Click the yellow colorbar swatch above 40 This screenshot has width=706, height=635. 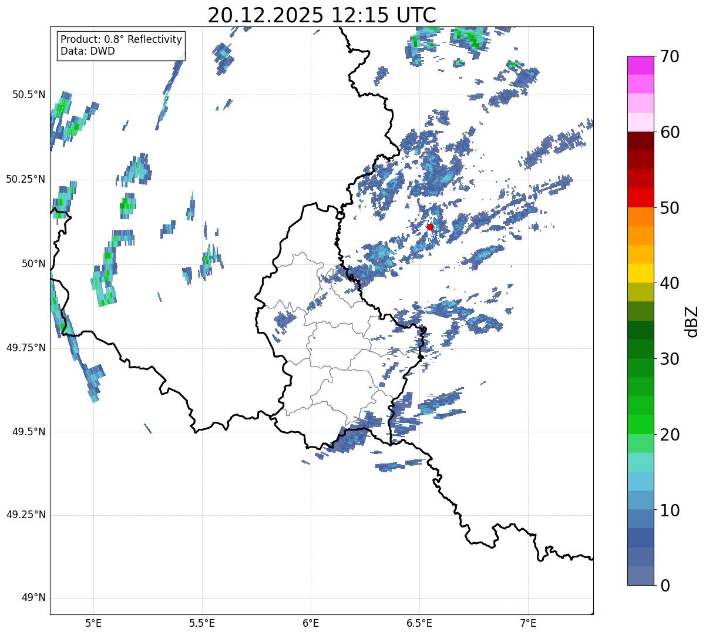(641, 273)
